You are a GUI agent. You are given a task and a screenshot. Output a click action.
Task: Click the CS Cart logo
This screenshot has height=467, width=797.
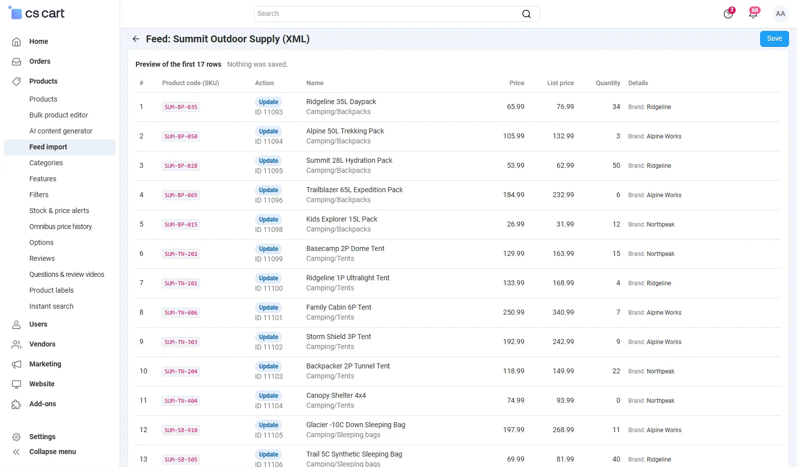(x=37, y=13)
